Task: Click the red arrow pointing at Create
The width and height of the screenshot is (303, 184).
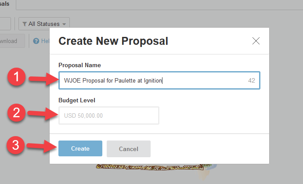Action: 43,147
